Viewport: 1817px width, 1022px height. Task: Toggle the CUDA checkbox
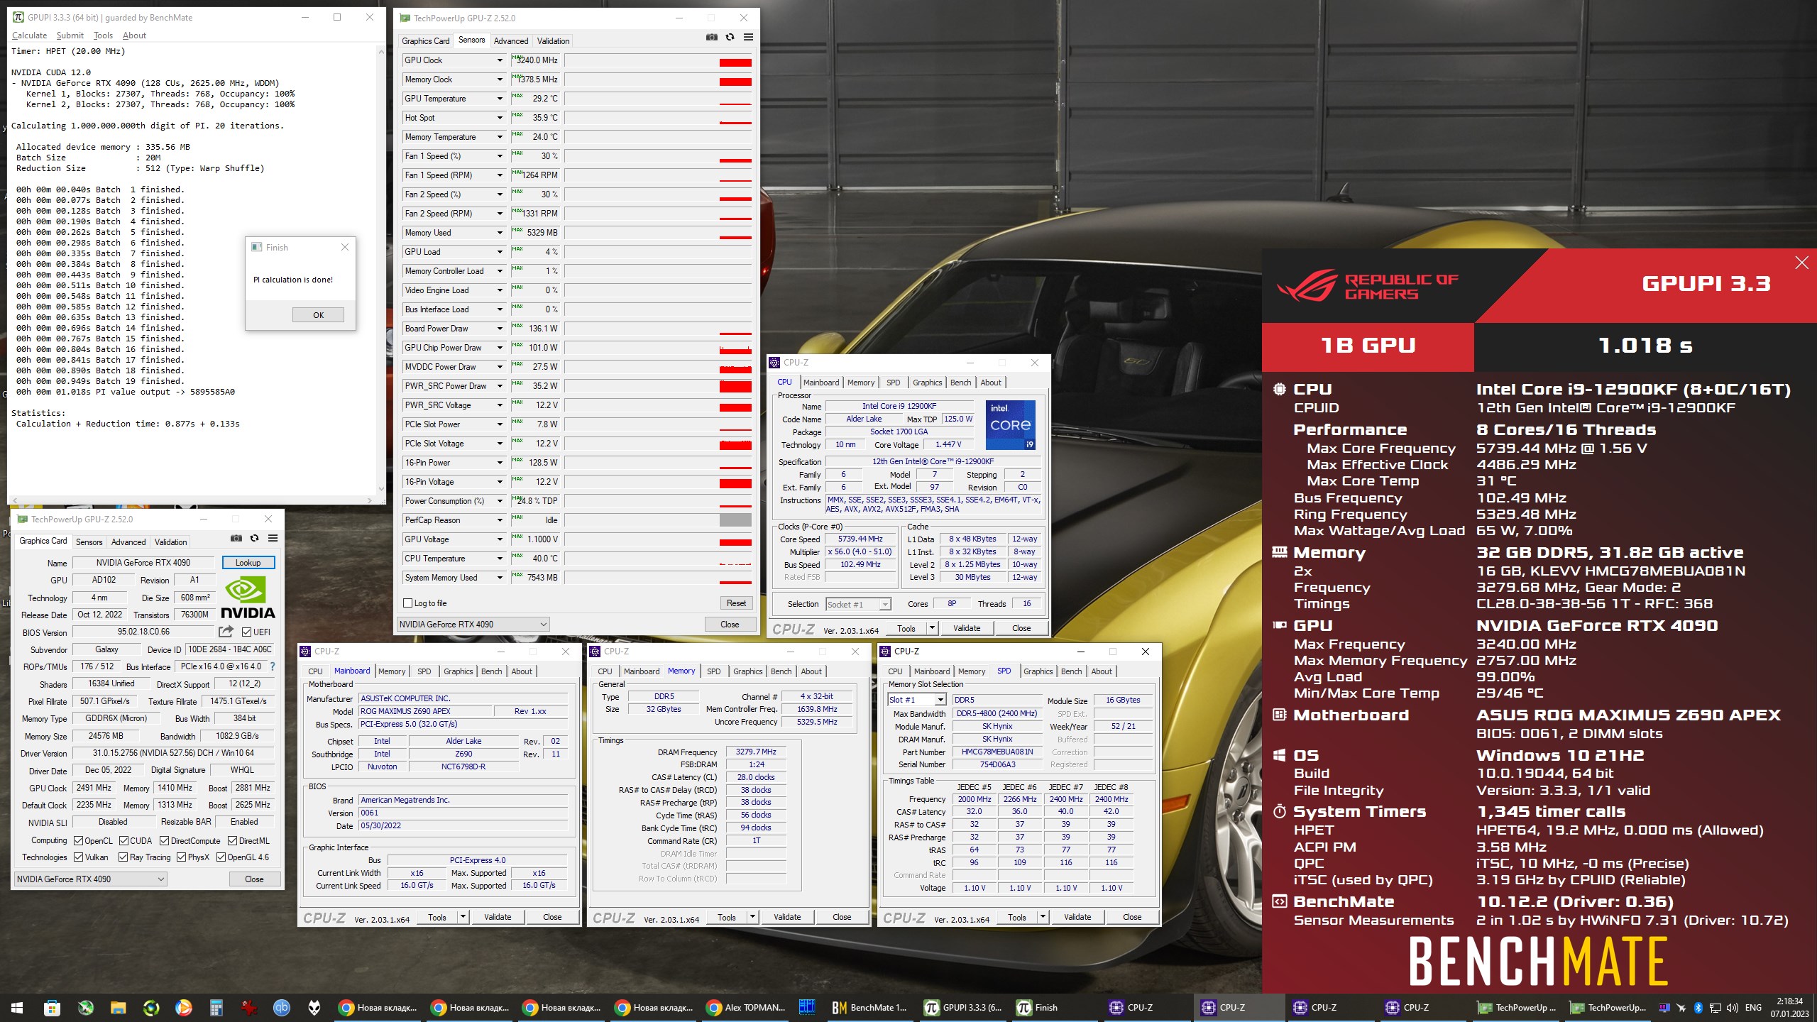123,840
